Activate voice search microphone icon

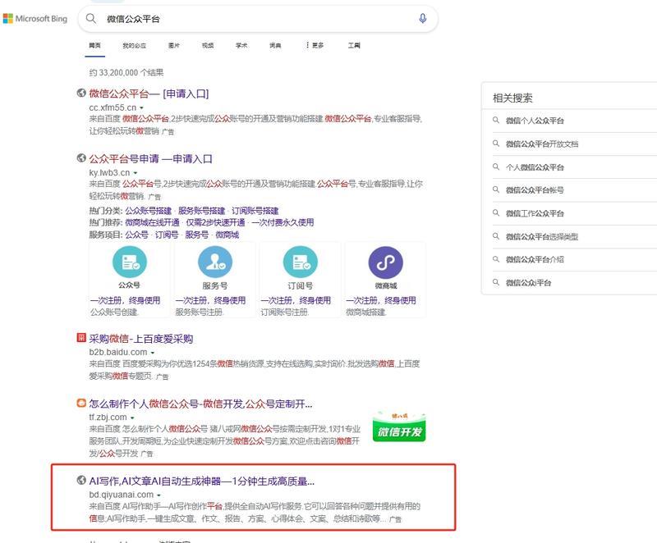pos(423,18)
